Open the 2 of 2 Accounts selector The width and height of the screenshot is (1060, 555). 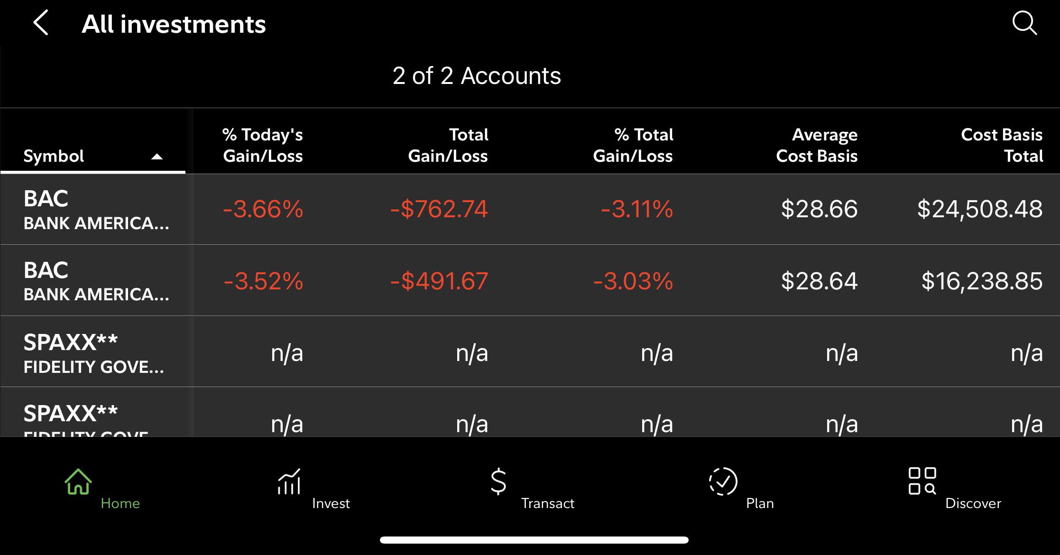click(477, 76)
